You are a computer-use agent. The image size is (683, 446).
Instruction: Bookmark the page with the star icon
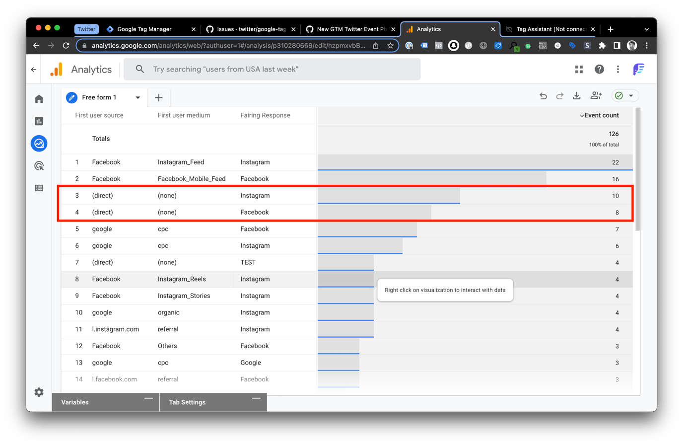point(391,46)
